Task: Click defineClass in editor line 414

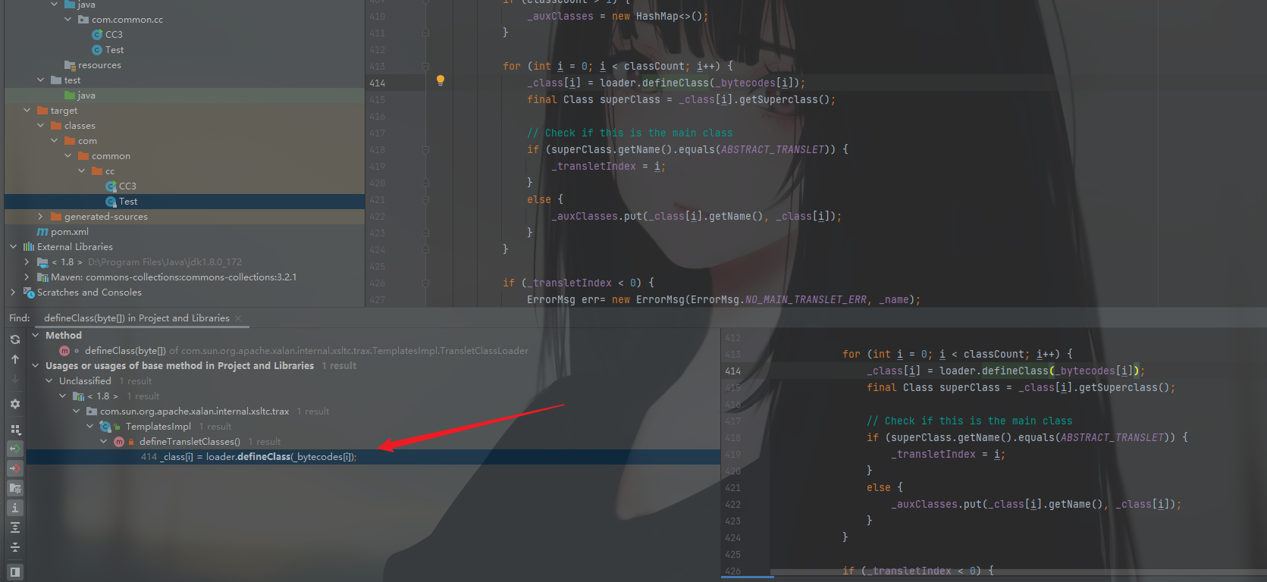Action: tap(675, 83)
